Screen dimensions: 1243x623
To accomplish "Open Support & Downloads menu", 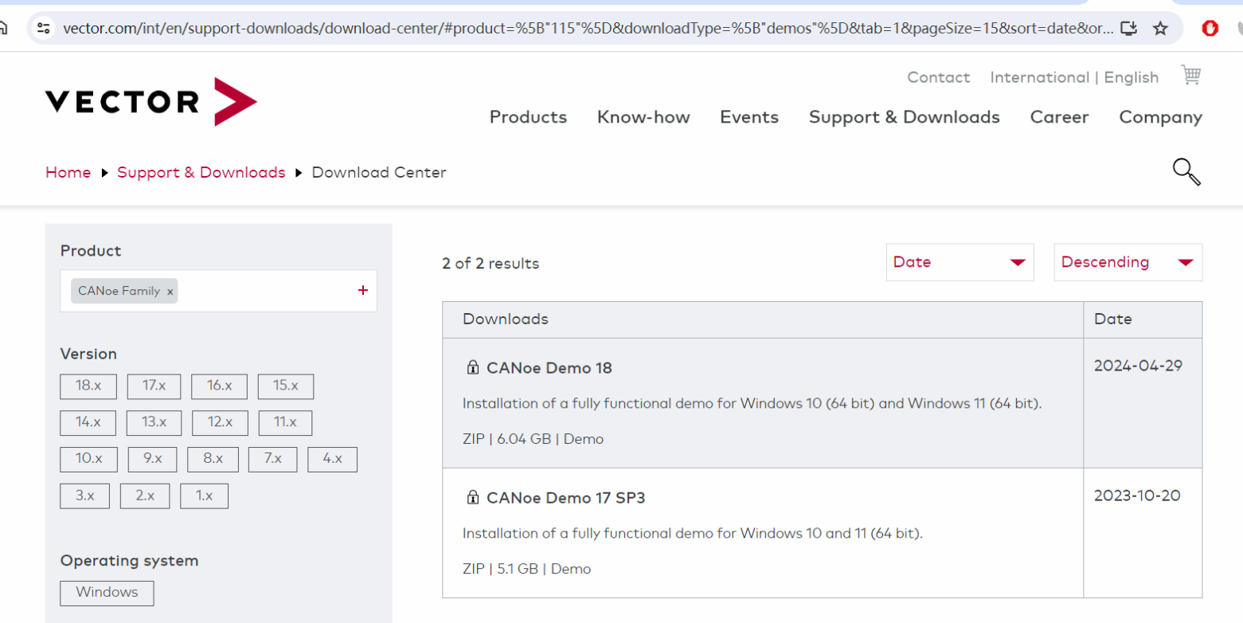I will pos(905,117).
